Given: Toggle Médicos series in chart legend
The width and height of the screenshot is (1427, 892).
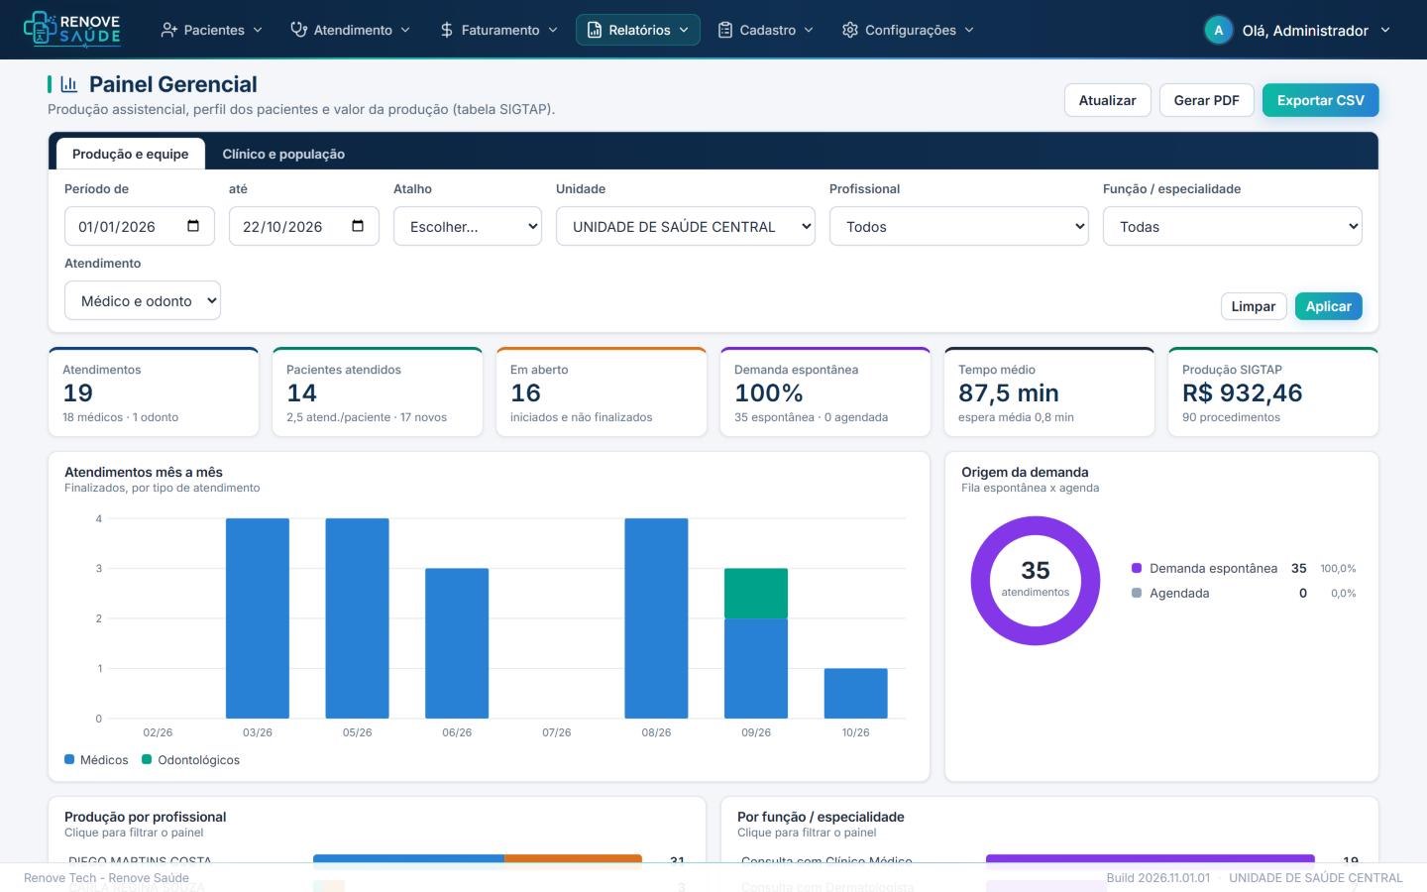Looking at the screenshot, I should point(96,759).
